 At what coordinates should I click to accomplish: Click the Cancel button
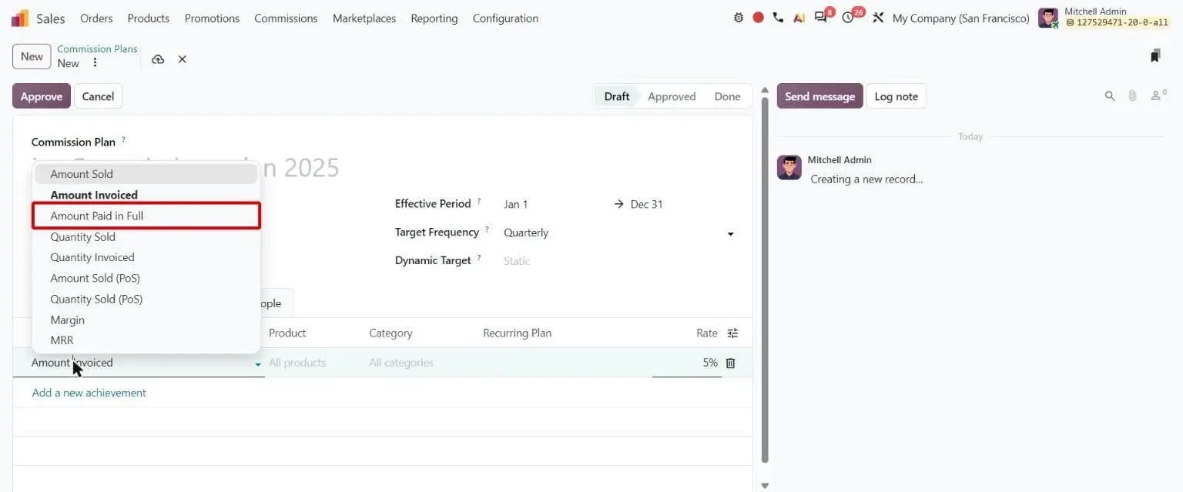click(x=98, y=96)
